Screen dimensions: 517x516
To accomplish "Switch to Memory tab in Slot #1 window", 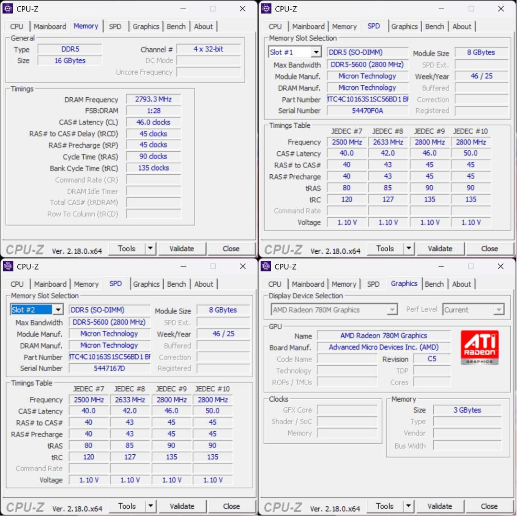I will pos(344,26).
